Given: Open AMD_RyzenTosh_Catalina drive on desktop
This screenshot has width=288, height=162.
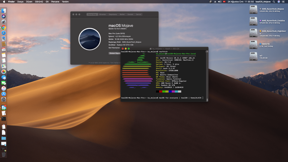Looking at the screenshot, I should click(x=253, y=21).
